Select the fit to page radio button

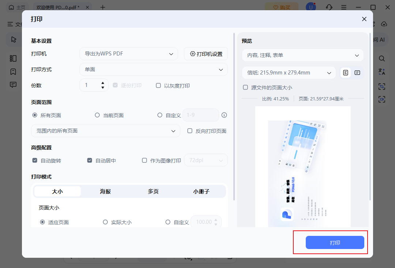(x=42, y=222)
